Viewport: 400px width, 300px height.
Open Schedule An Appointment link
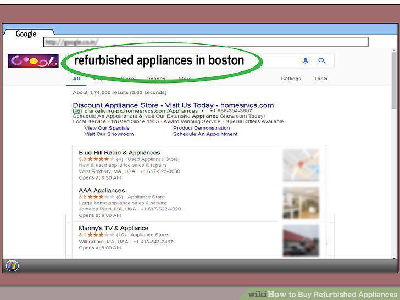click(205, 134)
